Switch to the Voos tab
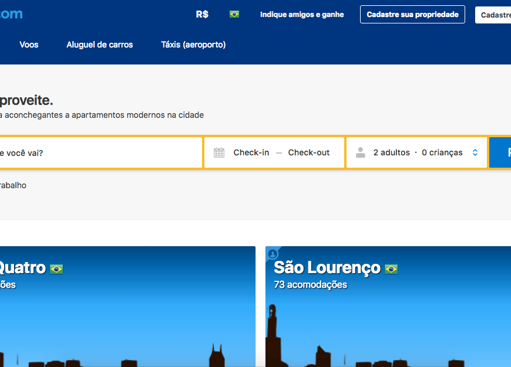Viewport: 511px width, 367px height. click(29, 44)
